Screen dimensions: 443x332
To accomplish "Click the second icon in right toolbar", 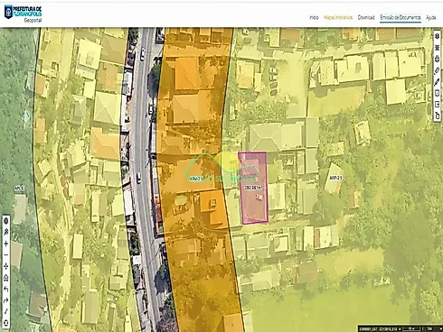I will pyautogui.click(x=437, y=48).
